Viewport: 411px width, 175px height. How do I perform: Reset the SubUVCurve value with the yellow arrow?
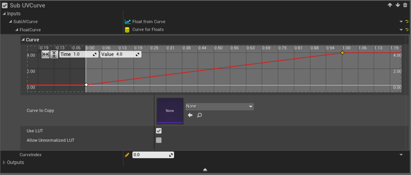[407, 22]
